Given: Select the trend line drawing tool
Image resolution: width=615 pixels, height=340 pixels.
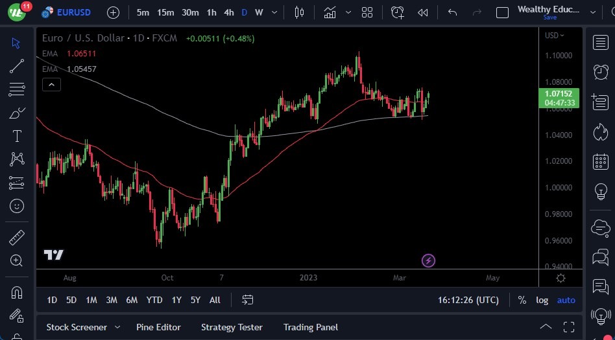Looking at the screenshot, I should click(x=17, y=65).
